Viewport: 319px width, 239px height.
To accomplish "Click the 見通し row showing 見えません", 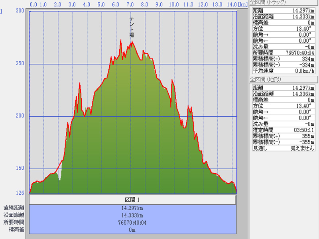I will click(284, 148).
